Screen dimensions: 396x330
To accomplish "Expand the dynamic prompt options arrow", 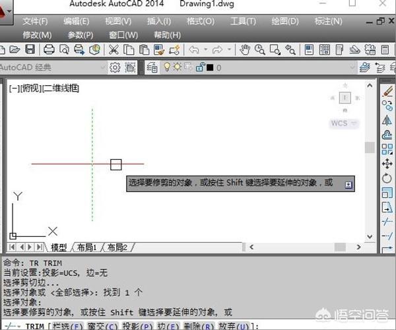I will coord(348,185).
